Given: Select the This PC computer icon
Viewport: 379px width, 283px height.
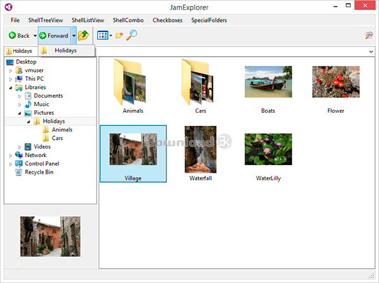Looking at the screenshot, I should click(x=19, y=79).
